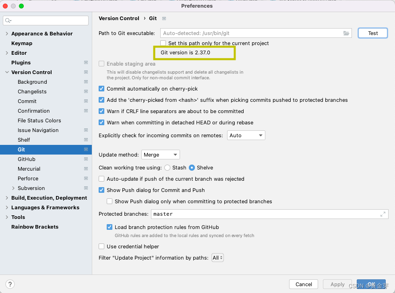395x293 pixels.
Task: Click project settings icon beside Subversion
Action: (x=86, y=188)
